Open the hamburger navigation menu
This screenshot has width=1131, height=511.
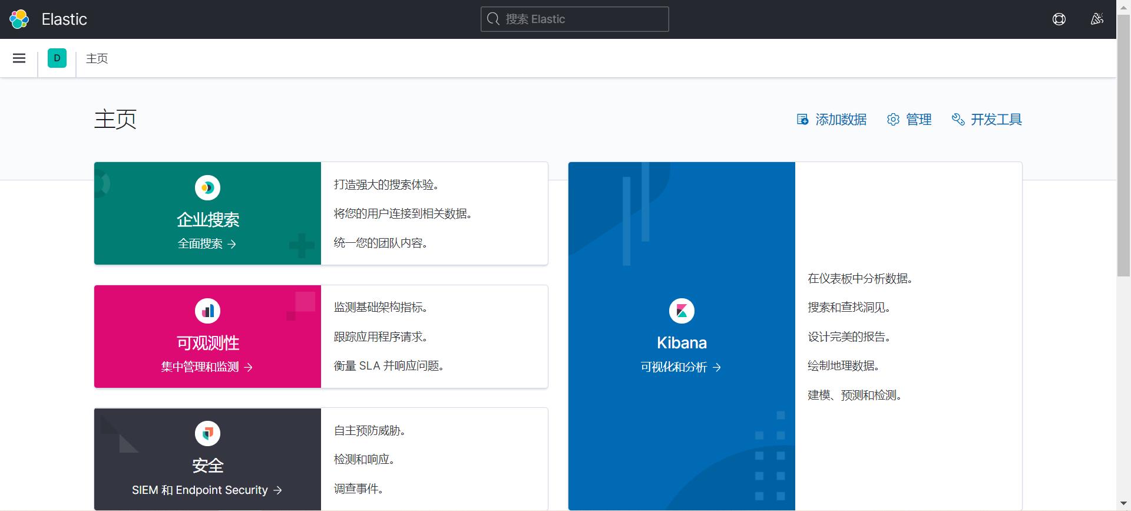coord(19,58)
